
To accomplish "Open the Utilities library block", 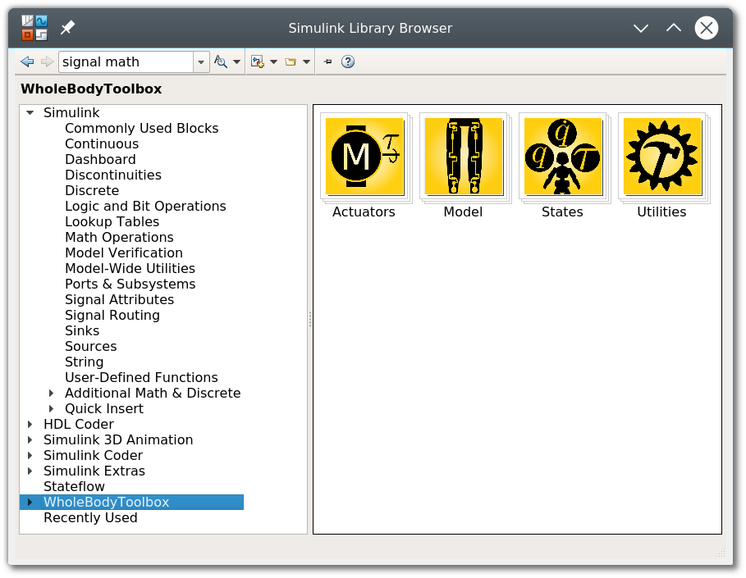I will (x=661, y=157).
